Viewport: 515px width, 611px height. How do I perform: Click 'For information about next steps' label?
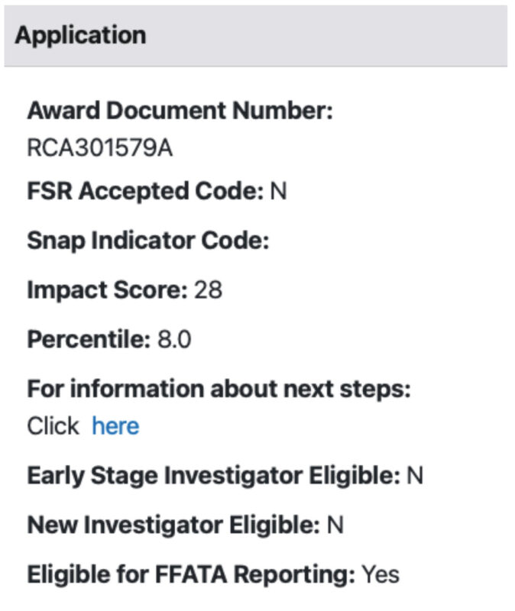click(219, 389)
